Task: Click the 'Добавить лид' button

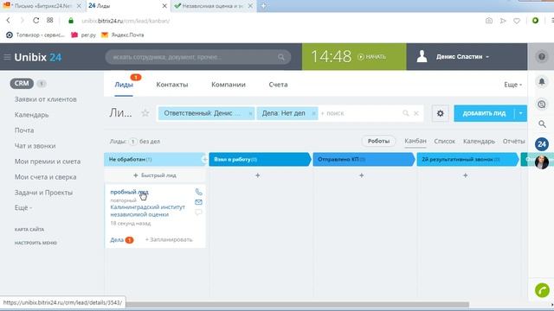Action: (484, 113)
